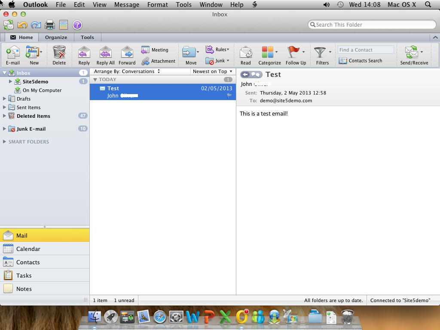This screenshot has width=440, height=330.
Task: Open the Categorize dropdown arrow
Action: click(x=276, y=52)
